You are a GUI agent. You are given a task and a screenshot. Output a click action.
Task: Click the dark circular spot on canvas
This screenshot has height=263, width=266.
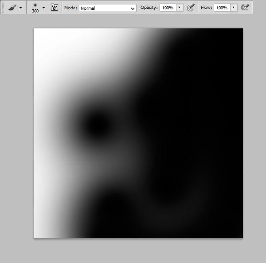pyautogui.click(x=96, y=125)
